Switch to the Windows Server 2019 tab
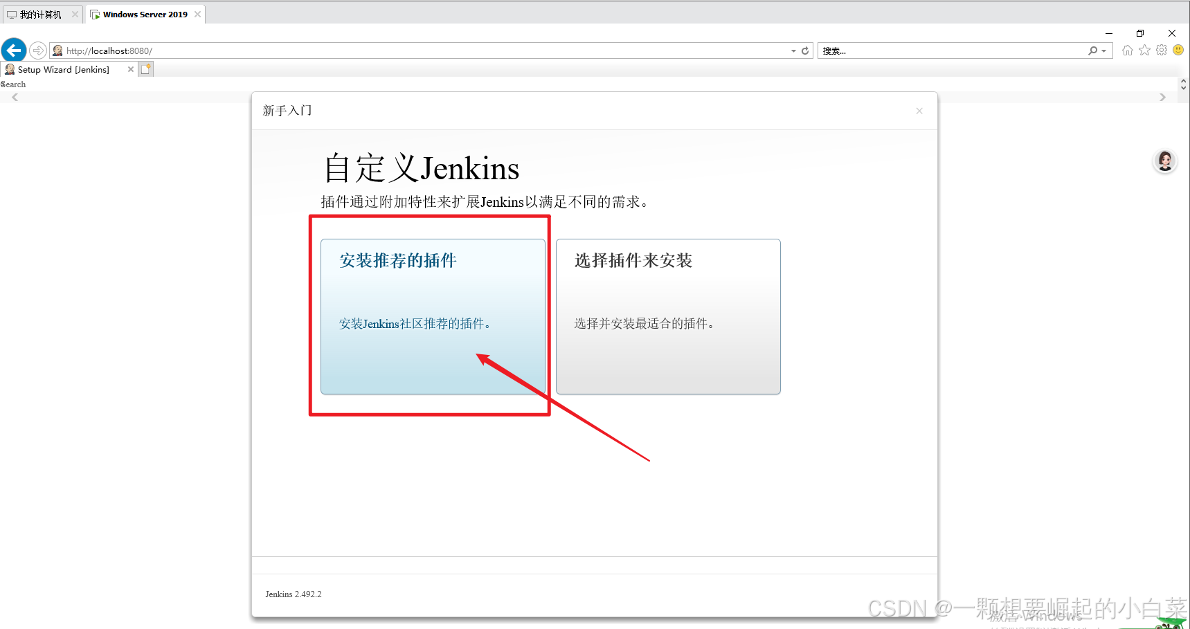This screenshot has height=629, width=1190. [145, 15]
